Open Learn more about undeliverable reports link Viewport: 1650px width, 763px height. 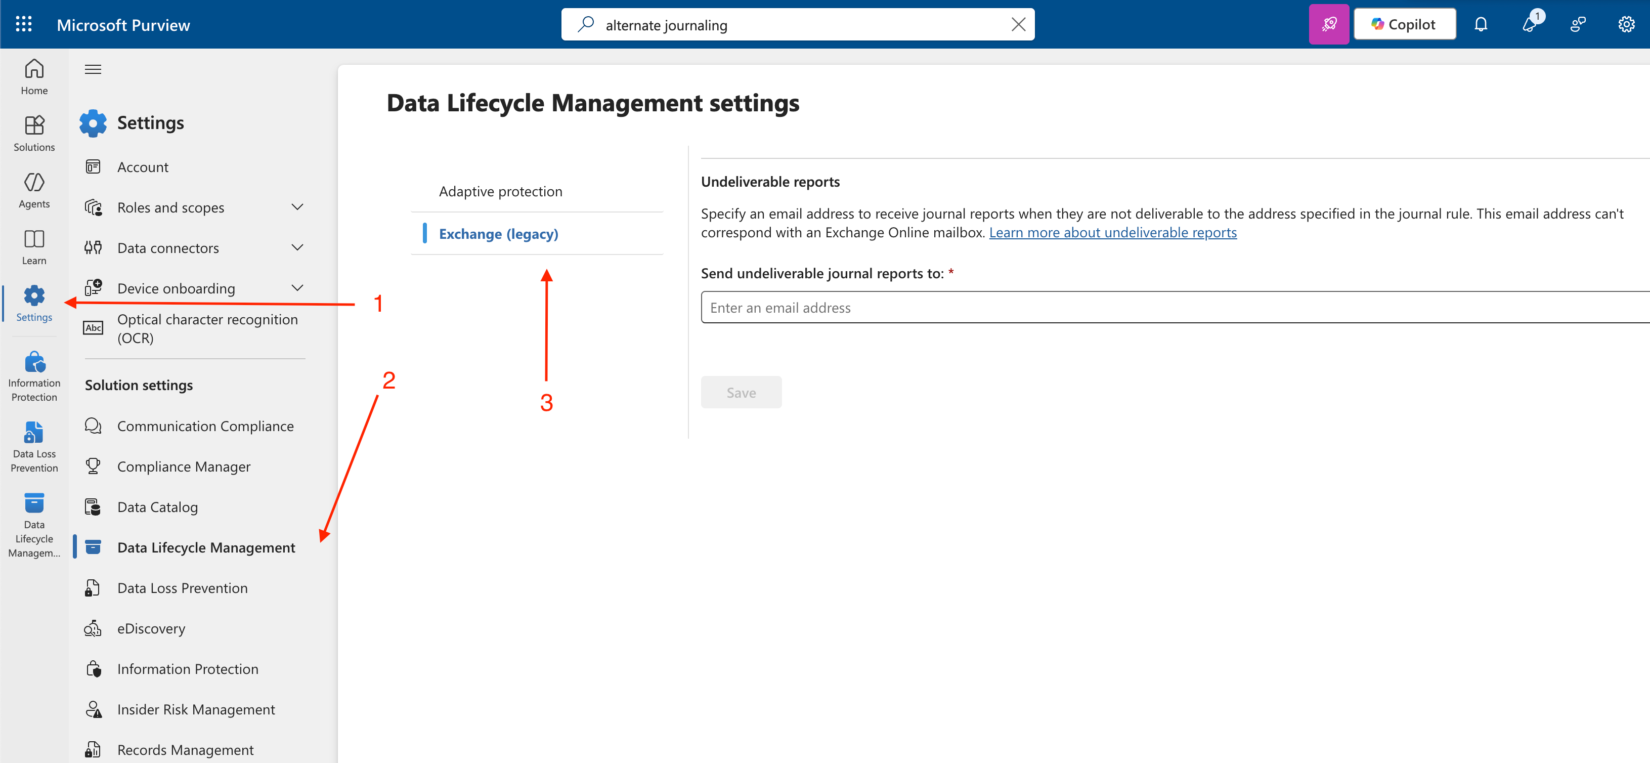tap(1113, 233)
